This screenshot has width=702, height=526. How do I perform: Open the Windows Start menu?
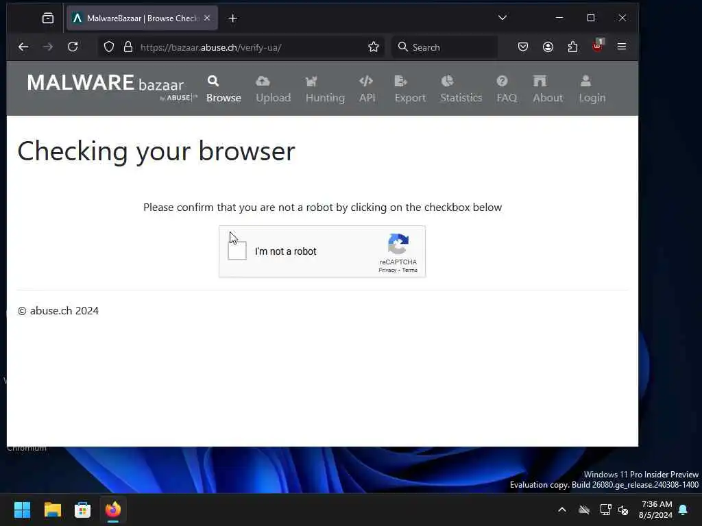click(22, 510)
